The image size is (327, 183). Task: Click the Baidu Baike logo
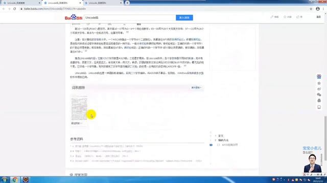pos(74,17)
